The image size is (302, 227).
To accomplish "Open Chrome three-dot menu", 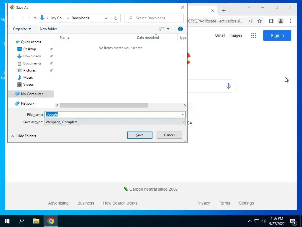I will [x=290, y=21].
